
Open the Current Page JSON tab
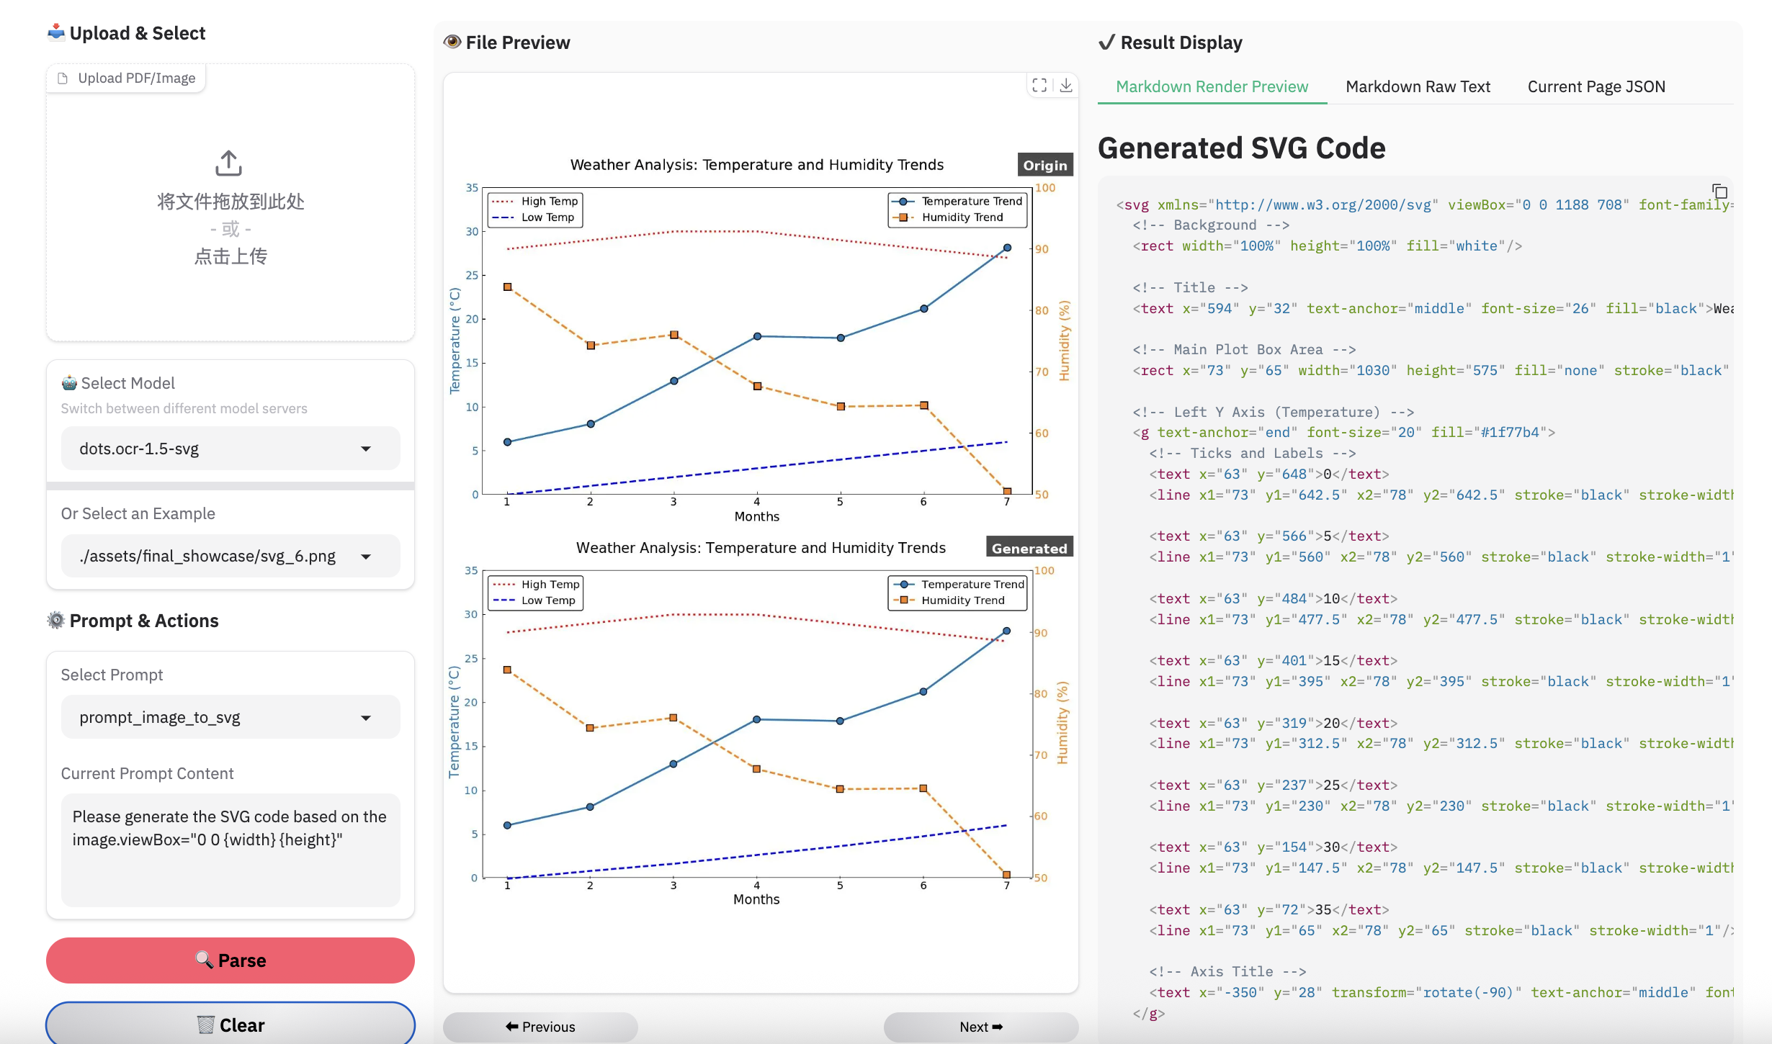pyautogui.click(x=1596, y=86)
